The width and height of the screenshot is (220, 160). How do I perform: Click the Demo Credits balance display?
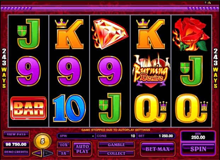(16, 148)
